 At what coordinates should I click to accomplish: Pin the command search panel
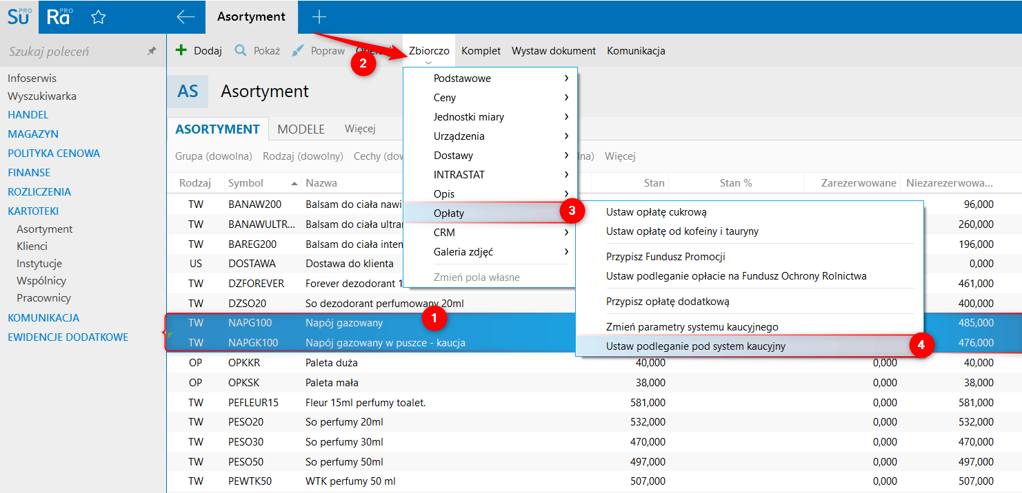[152, 52]
